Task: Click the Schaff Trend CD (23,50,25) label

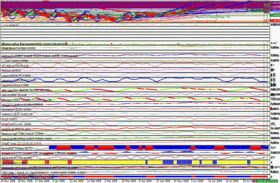Action: [x=22, y=144]
